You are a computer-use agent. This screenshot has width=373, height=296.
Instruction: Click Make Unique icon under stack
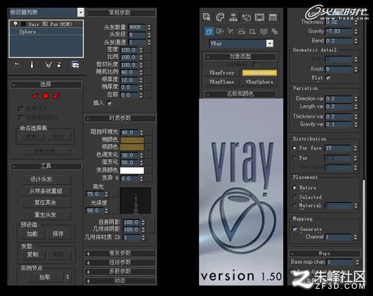tap(49, 64)
